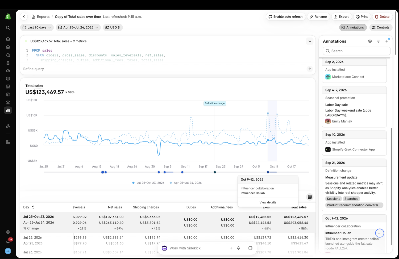
Task: Toggle Apr 25–Jul 24, 2026 legend series
Action: click(x=185, y=183)
